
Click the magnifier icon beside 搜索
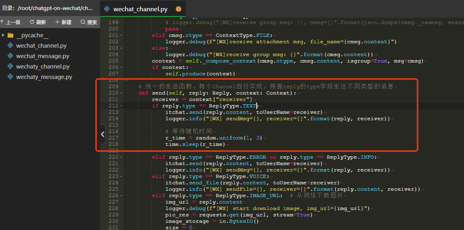[83, 22]
